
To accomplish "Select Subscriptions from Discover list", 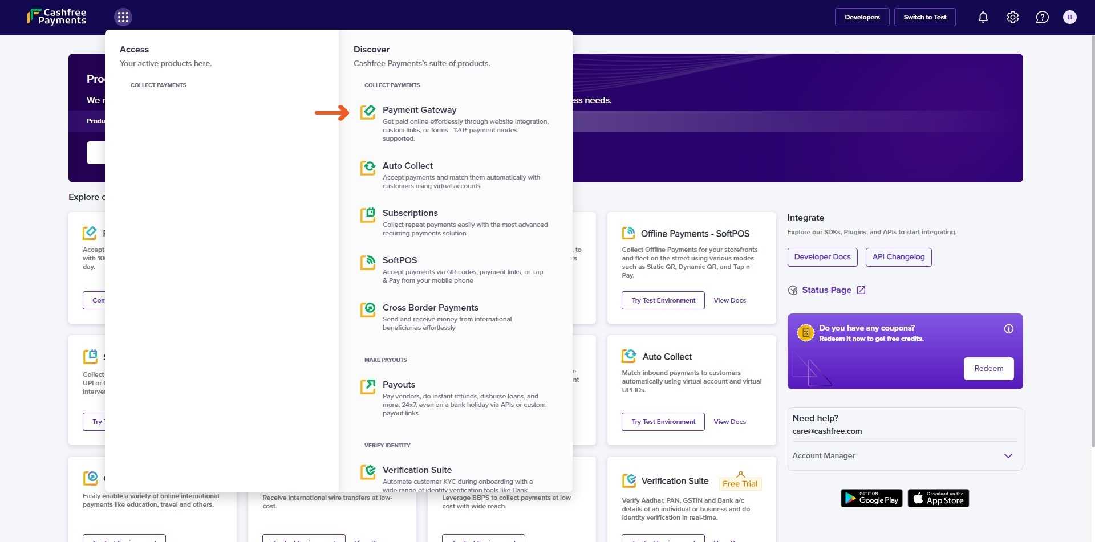I will coord(410,213).
